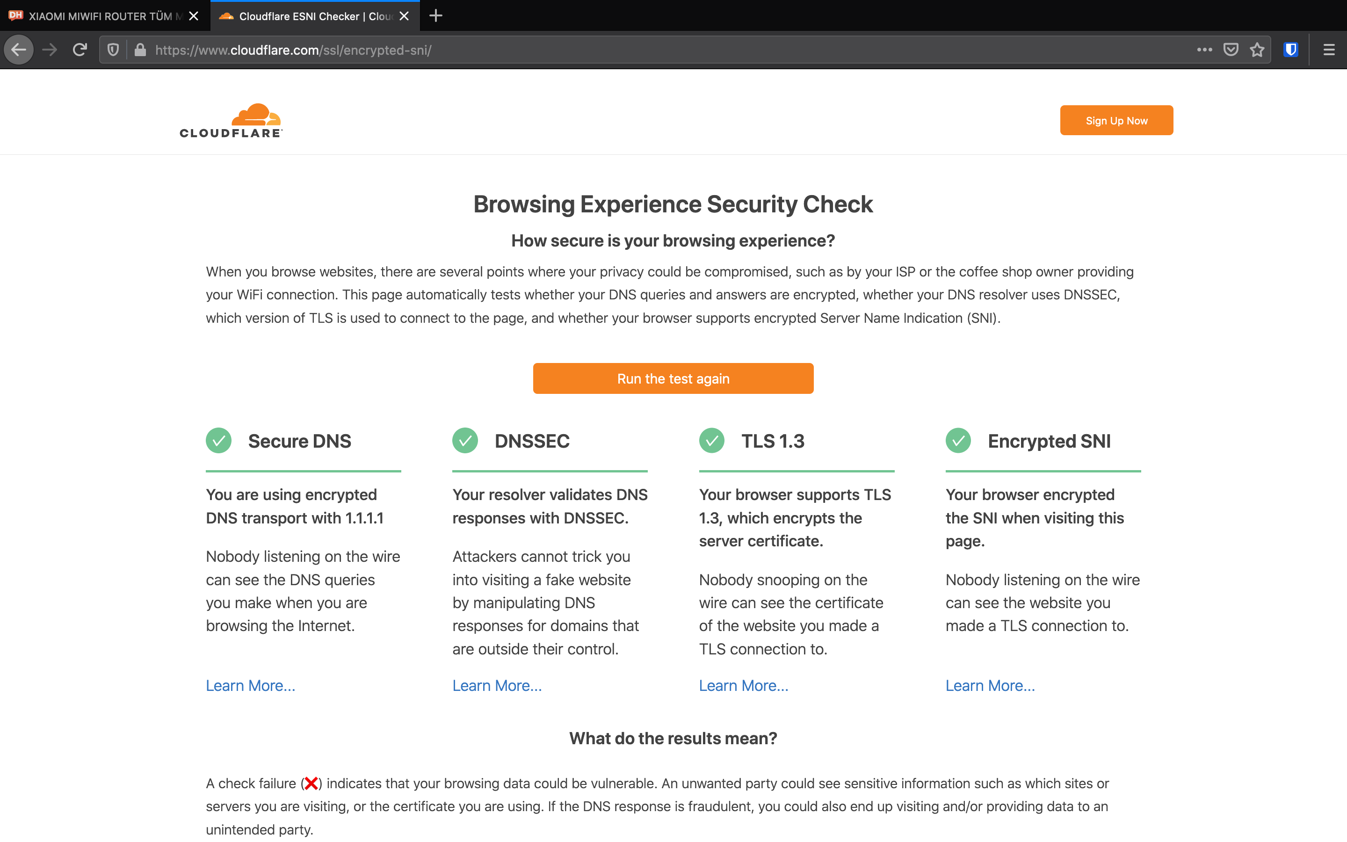This screenshot has height=842, width=1347.
Task: Click the TLS 1.3 heading
Action: (x=773, y=441)
